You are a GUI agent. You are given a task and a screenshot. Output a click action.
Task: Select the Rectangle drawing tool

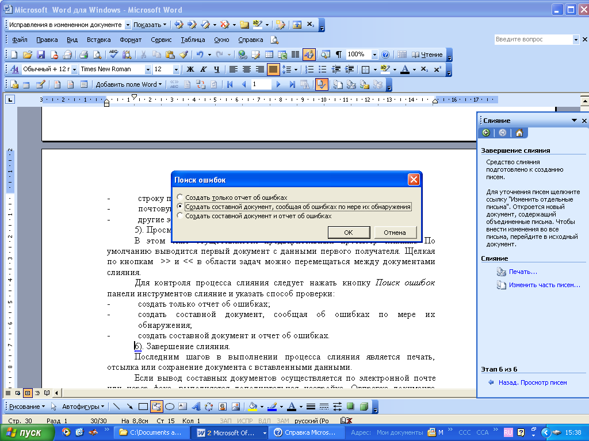tap(143, 407)
